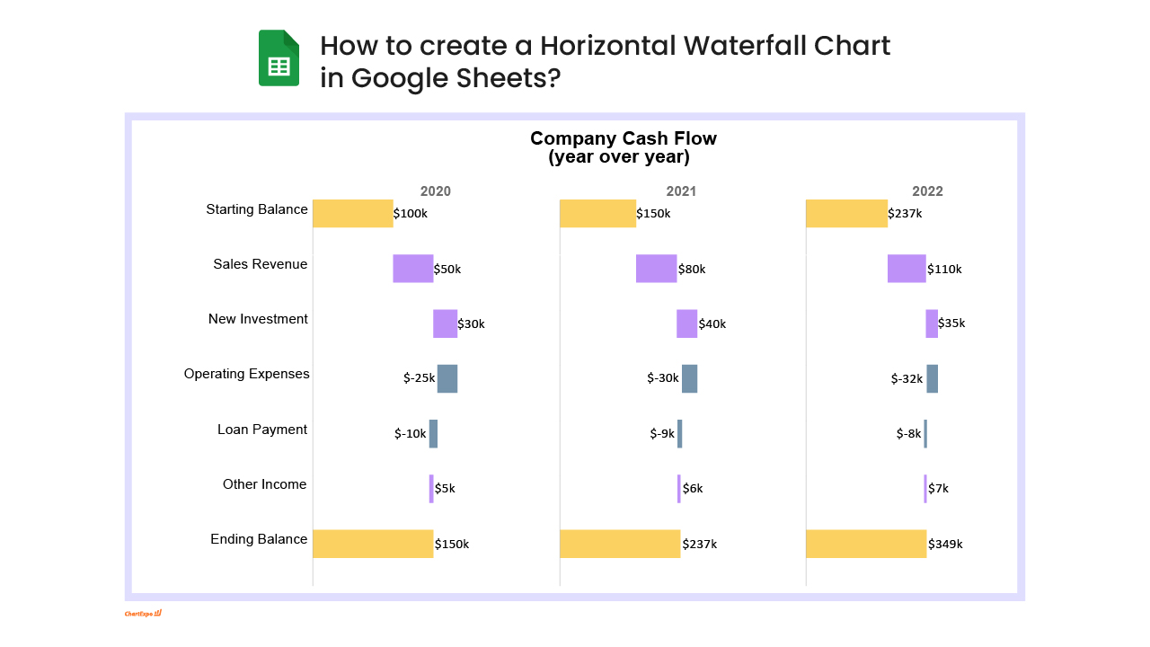Click the 2021 Ending Balance $237k bar
The width and height of the screenshot is (1150, 647).
pyautogui.click(x=619, y=544)
